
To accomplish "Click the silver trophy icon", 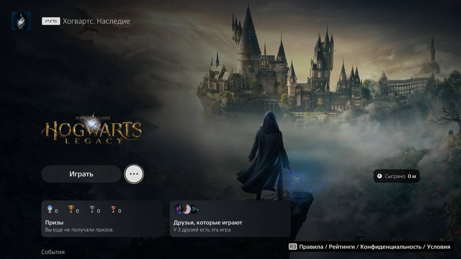I will pos(92,209).
